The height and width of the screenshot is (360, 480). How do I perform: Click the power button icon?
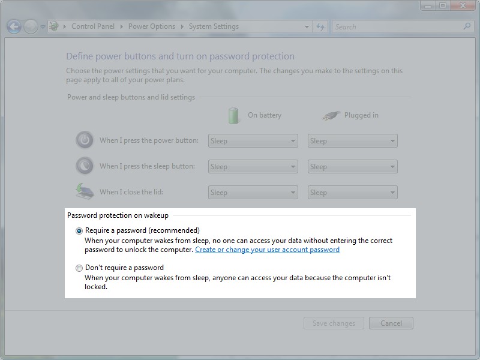pos(85,140)
